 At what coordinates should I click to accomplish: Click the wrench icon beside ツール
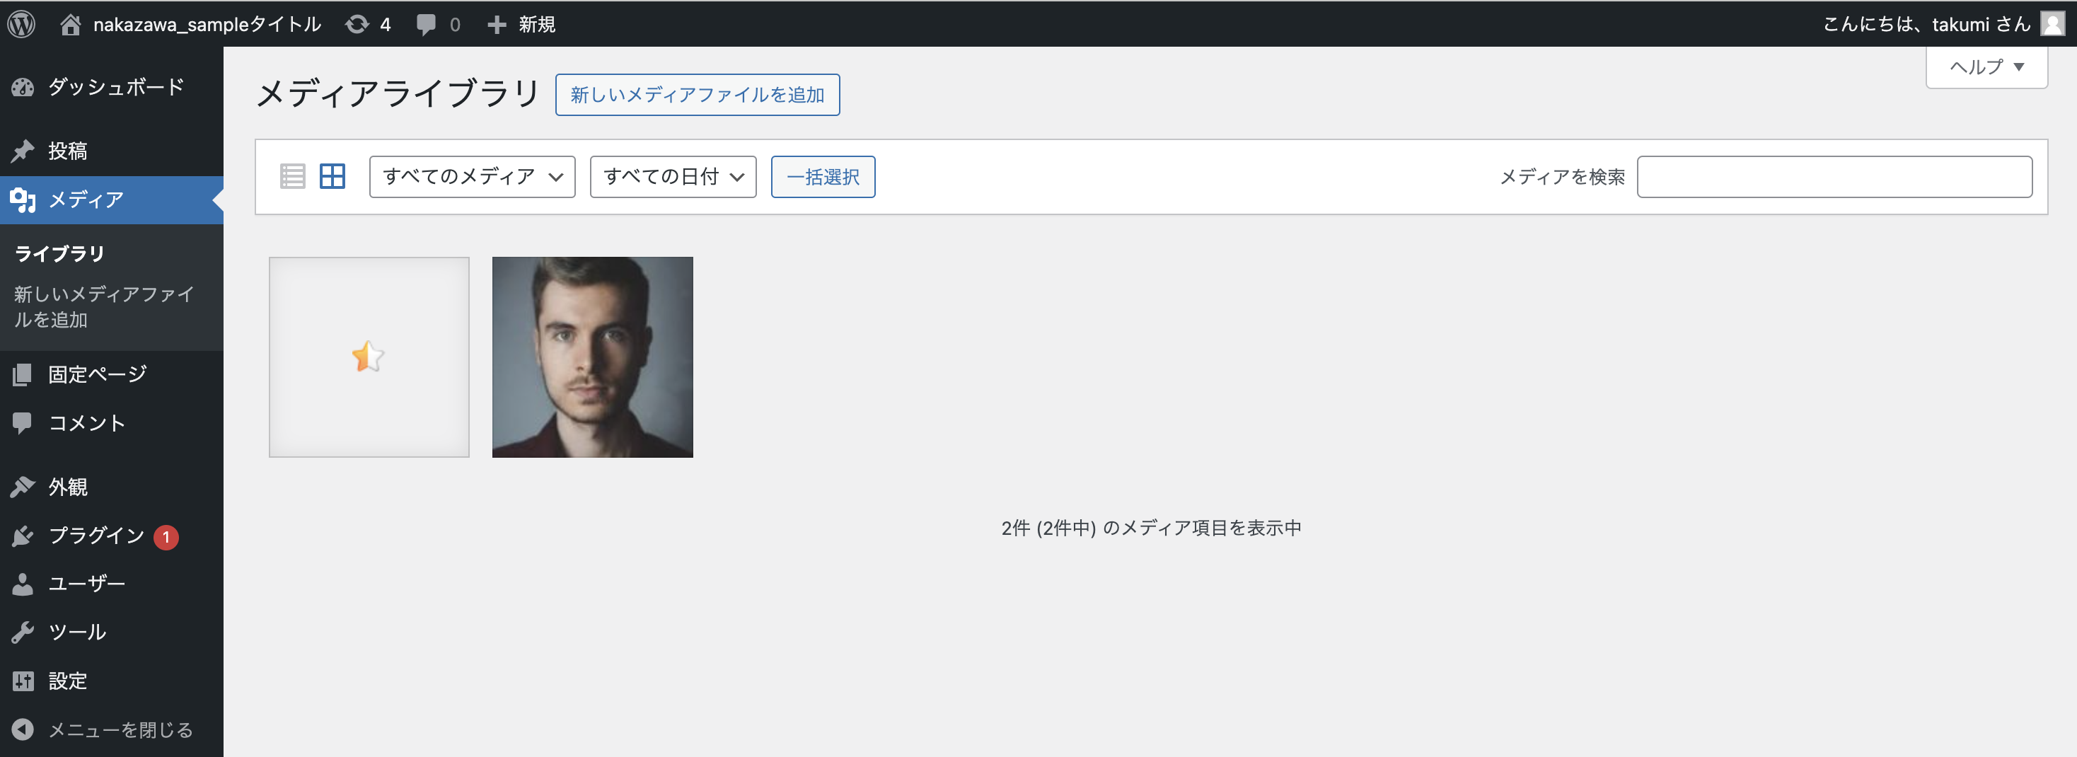23,632
